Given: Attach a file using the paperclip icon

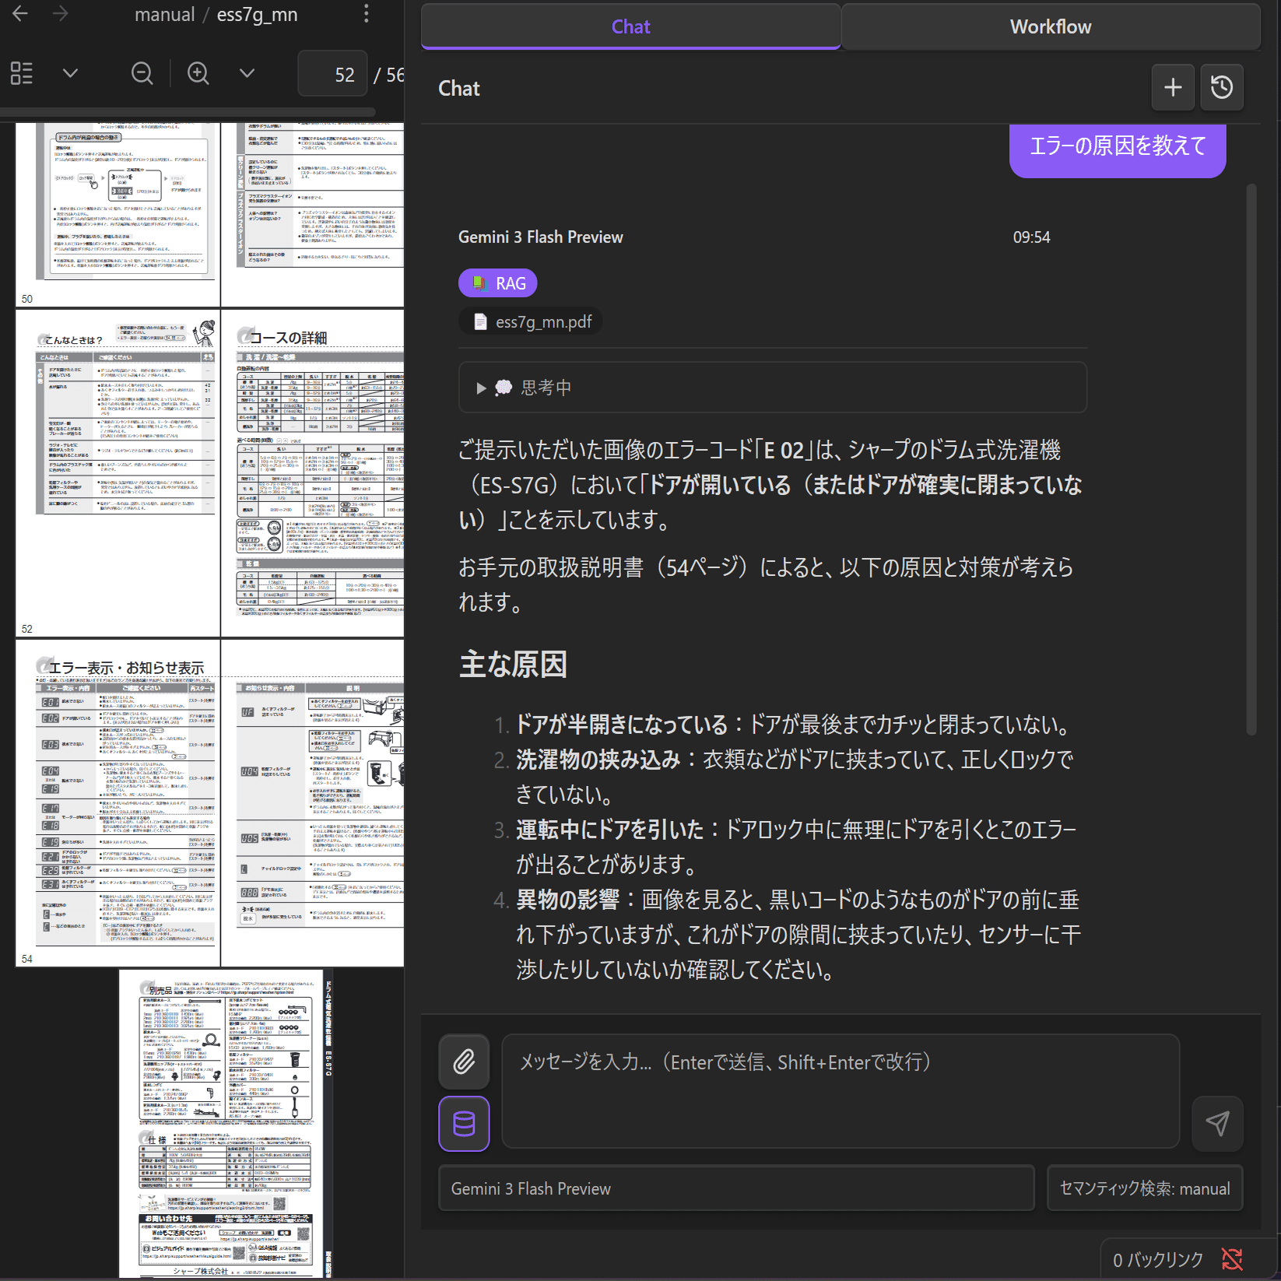Looking at the screenshot, I should (463, 1062).
